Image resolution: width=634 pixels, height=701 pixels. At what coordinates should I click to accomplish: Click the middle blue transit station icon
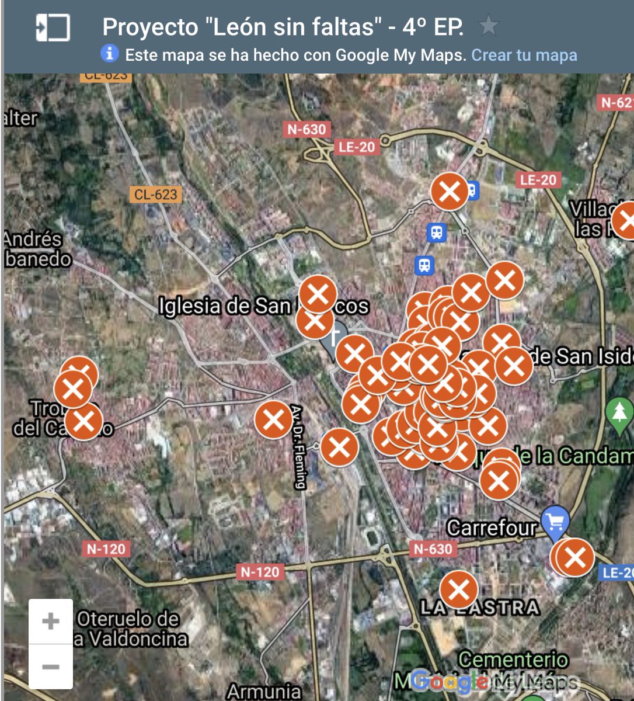[x=436, y=232]
